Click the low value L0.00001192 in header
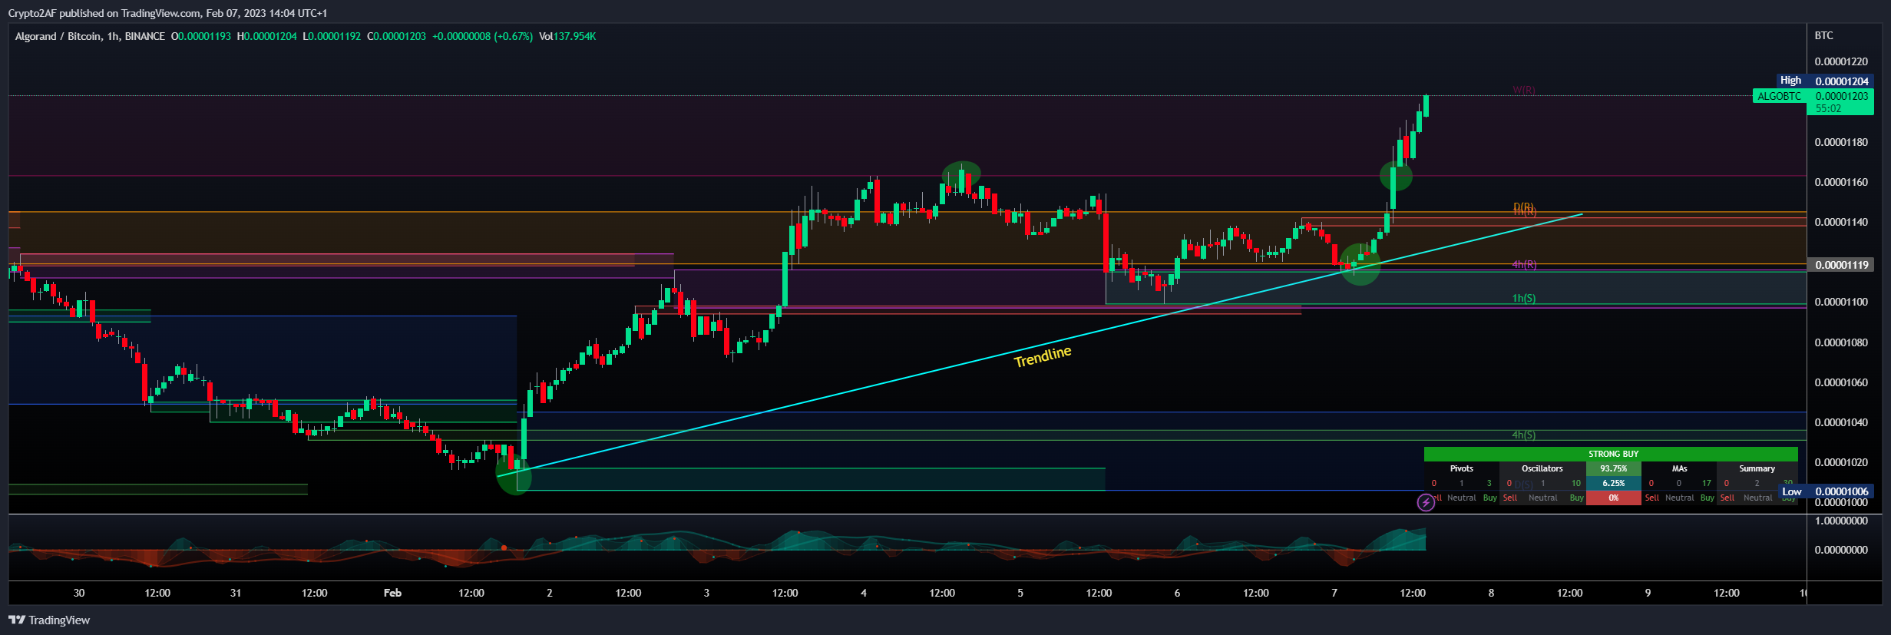This screenshot has height=635, width=1891. click(332, 36)
